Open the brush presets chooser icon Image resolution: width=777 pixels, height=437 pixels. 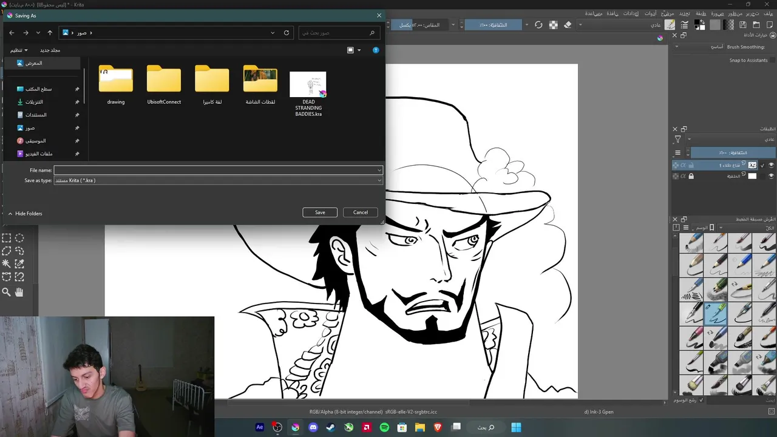pos(684,25)
